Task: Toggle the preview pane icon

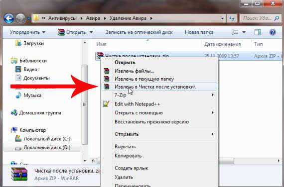Action: (258, 32)
